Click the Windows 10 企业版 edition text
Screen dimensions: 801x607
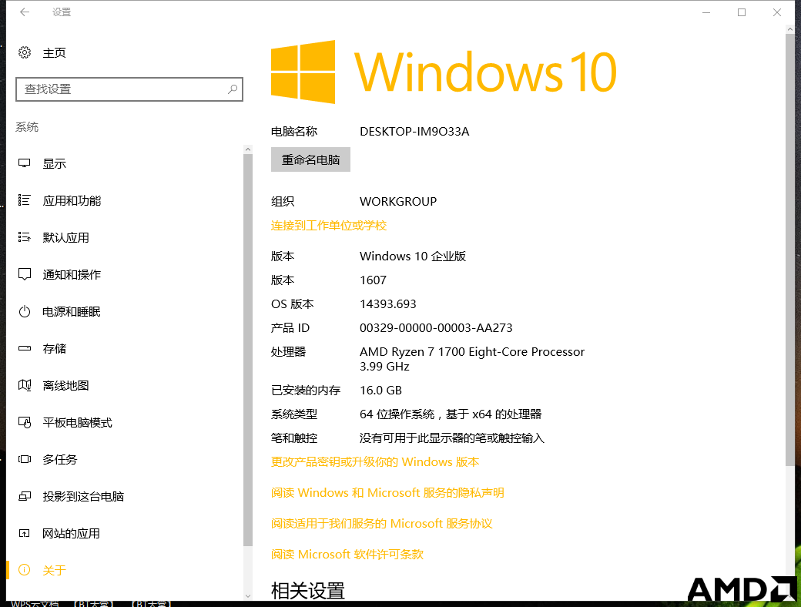(x=413, y=257)
